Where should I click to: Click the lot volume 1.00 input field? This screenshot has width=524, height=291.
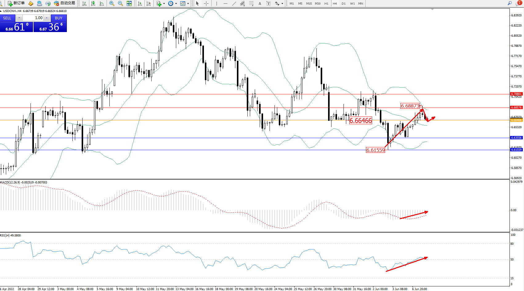tap(33, 18)
